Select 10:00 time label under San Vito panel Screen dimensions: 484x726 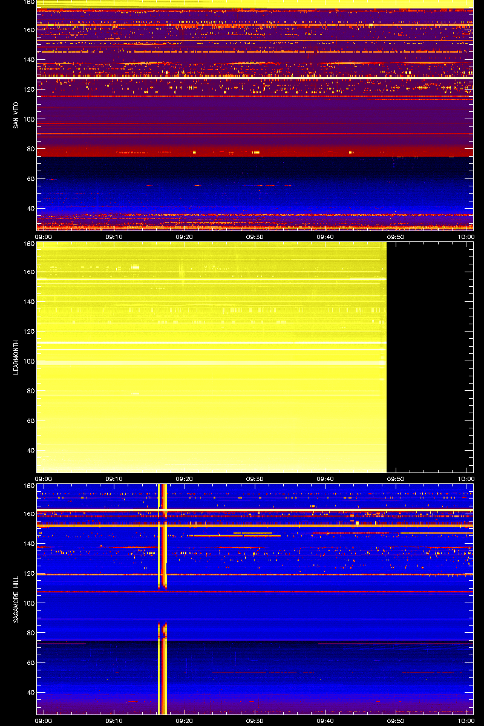[466, 237]
